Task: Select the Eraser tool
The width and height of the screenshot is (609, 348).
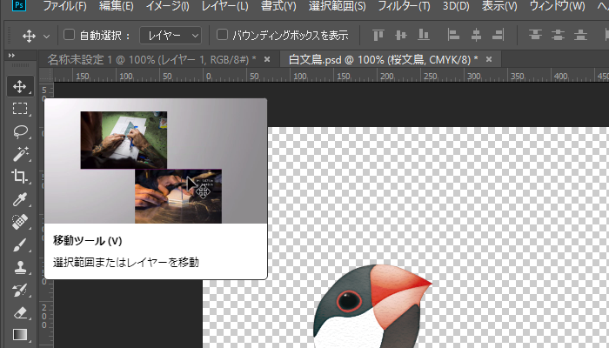Action: (x=20, y=312)
